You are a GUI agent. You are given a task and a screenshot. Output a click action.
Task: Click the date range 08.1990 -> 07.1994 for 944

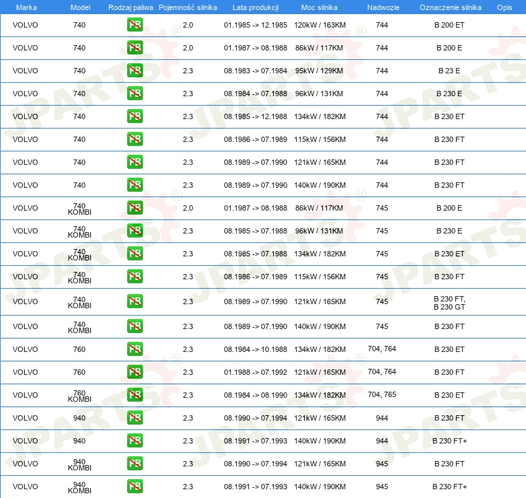[x=256, y=417]
